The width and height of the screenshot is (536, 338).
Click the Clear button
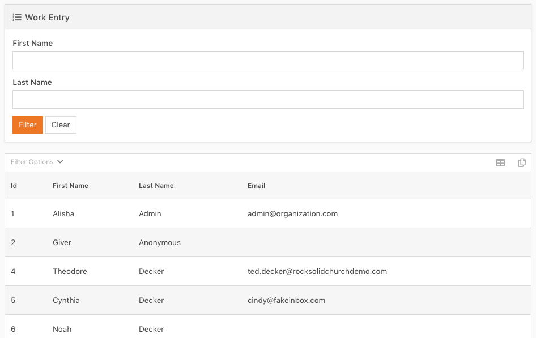coord(61,125)
